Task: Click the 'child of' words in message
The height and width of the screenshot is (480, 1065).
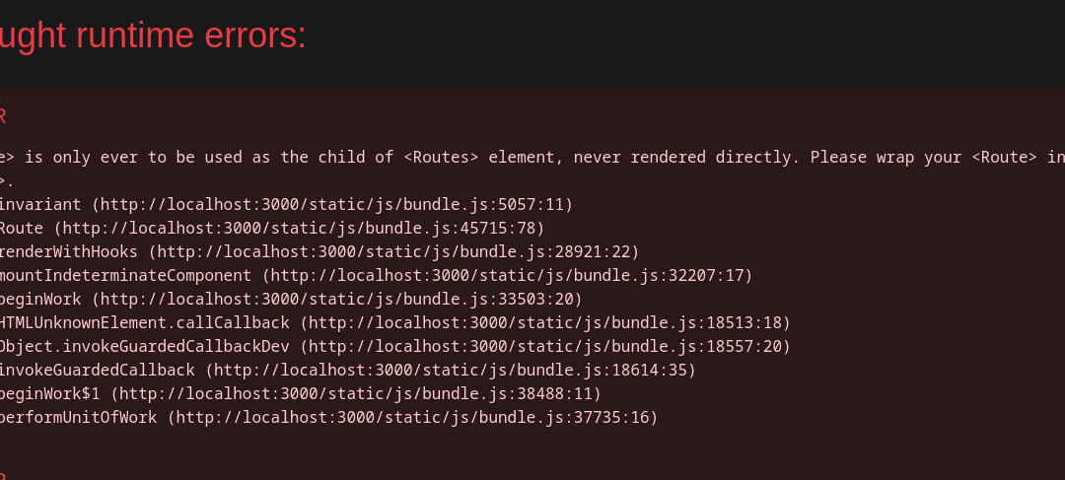Action: 355,158
